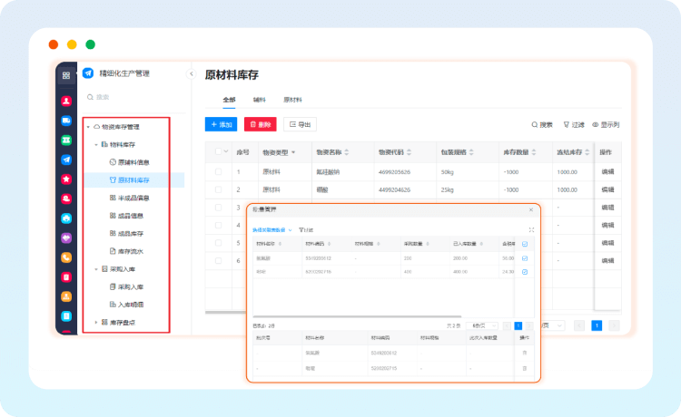Uncheck the first checked row in dialog
The image size is (681, 417).
pyautogui.click(x=525, y=257)
